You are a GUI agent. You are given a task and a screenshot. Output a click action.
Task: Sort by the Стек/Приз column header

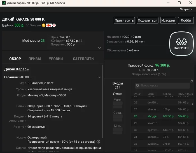[185, 94]
